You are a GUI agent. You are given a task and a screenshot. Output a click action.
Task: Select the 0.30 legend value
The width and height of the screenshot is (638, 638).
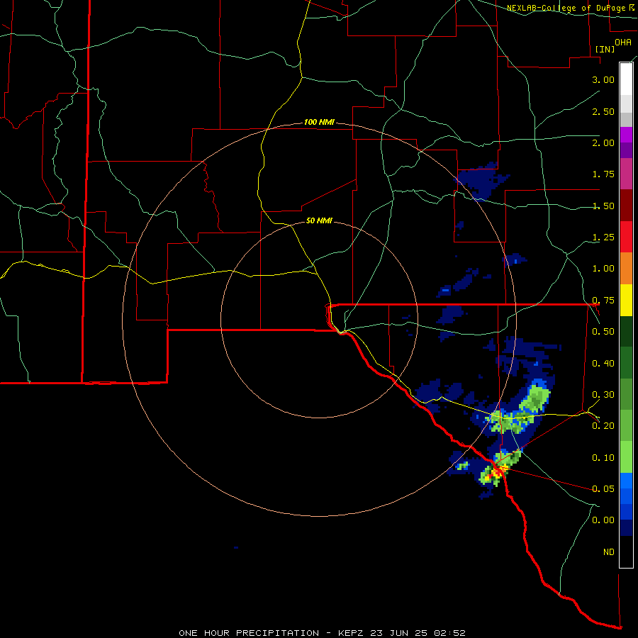pyautogui.click(x=603, y=395)
